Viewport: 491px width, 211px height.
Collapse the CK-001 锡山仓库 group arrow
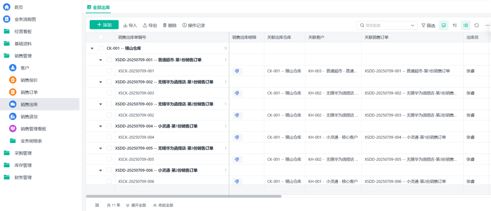pos(92,48)
